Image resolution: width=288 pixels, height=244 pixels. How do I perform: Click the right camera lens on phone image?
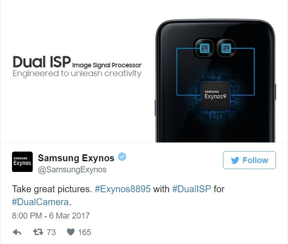[226, 48]
